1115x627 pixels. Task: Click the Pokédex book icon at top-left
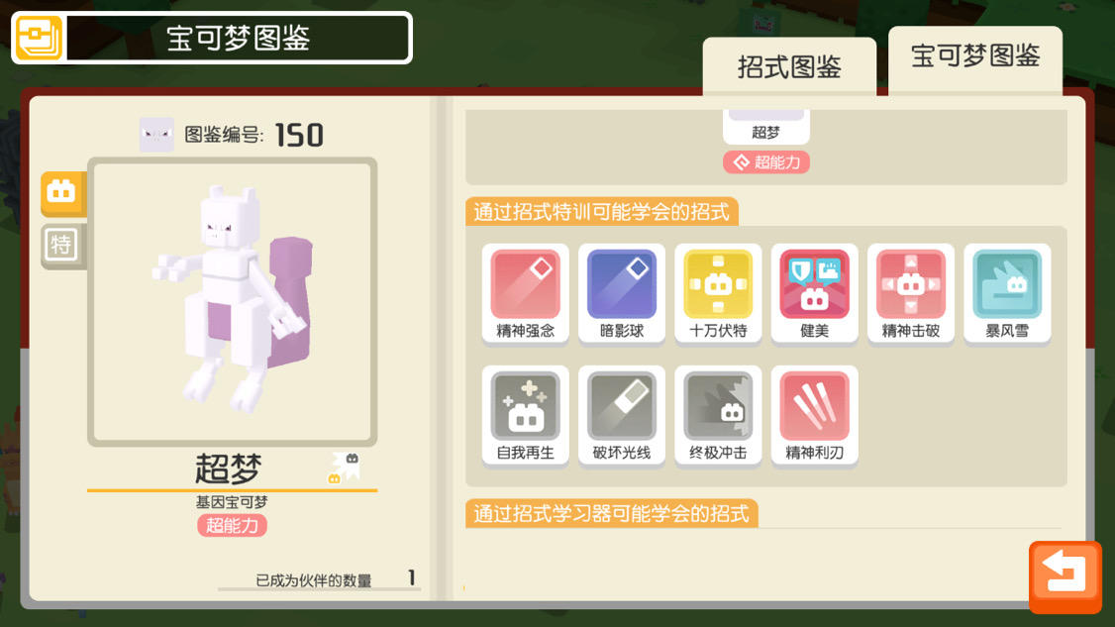coord(39,38)
